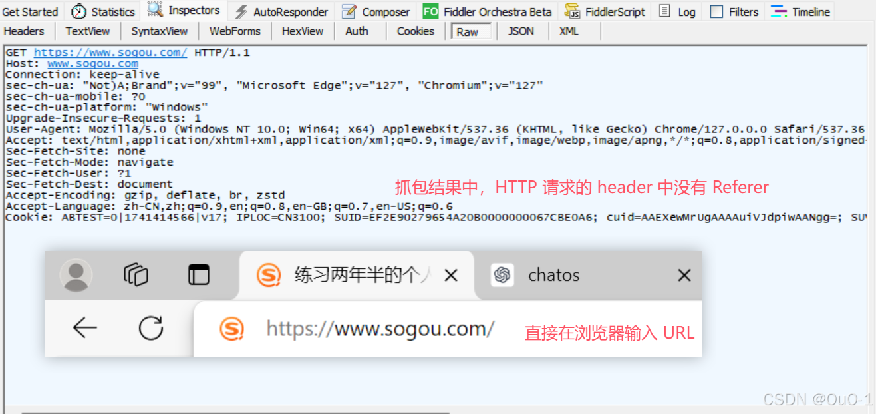
Task: Open the www.sogou.com Host link
Action: (93, 63)
